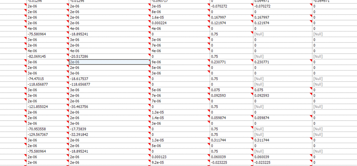The image size is (357, 166).
Task: Click the -70.953558 cell
Action: coord(48,129)
